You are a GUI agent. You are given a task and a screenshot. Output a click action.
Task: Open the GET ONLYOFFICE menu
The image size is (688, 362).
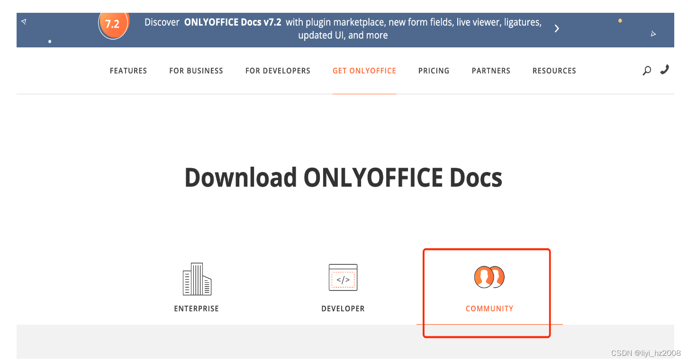click(x=364, y=71)
